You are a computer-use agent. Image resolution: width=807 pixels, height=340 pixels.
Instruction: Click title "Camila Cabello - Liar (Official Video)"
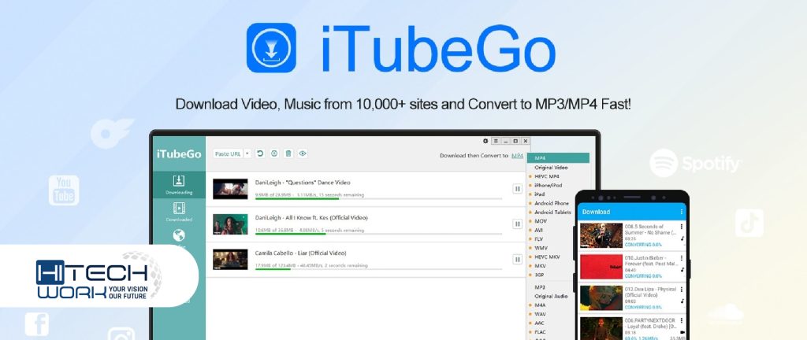coord(300,253)
